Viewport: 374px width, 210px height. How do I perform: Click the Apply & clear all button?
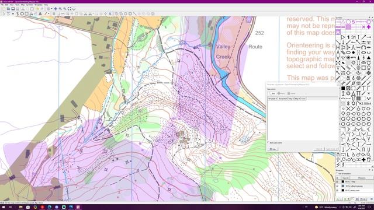pos(332,149)
